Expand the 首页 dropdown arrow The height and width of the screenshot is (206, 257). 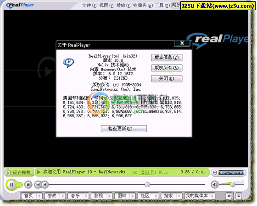39,196
